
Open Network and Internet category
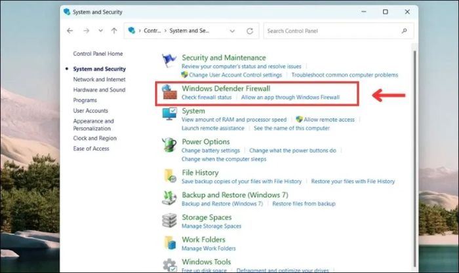[x=99, y=79]
